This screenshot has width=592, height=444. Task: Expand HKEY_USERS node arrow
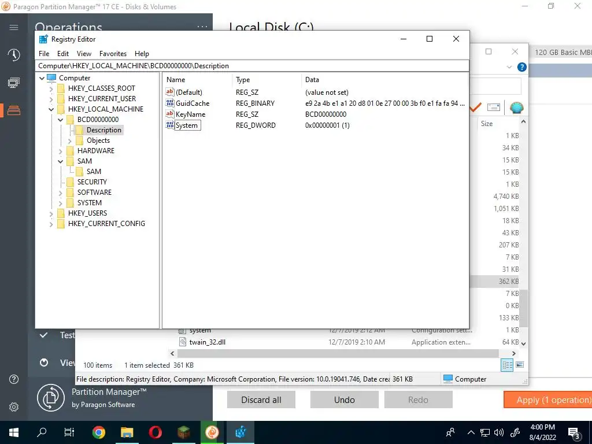[x=51, y=214]
